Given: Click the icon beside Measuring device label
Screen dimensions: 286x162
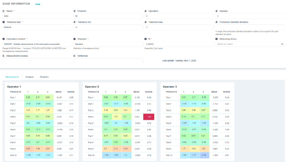Looking at the screenshot, I should click(x=217, y=39).
